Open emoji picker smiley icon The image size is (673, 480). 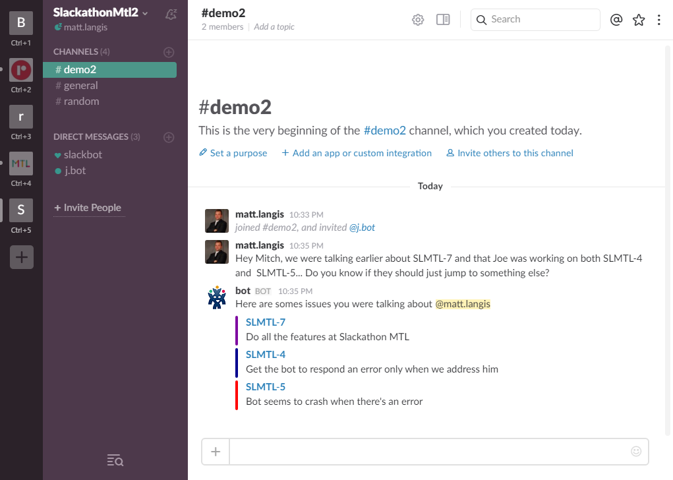click(636, 452)
